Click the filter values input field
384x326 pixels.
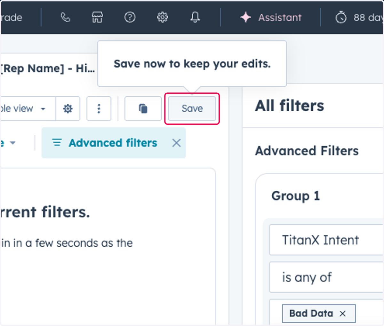tap(326, 313)
